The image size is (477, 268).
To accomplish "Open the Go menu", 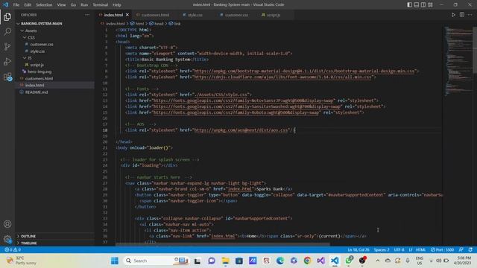I will point(73,4).
